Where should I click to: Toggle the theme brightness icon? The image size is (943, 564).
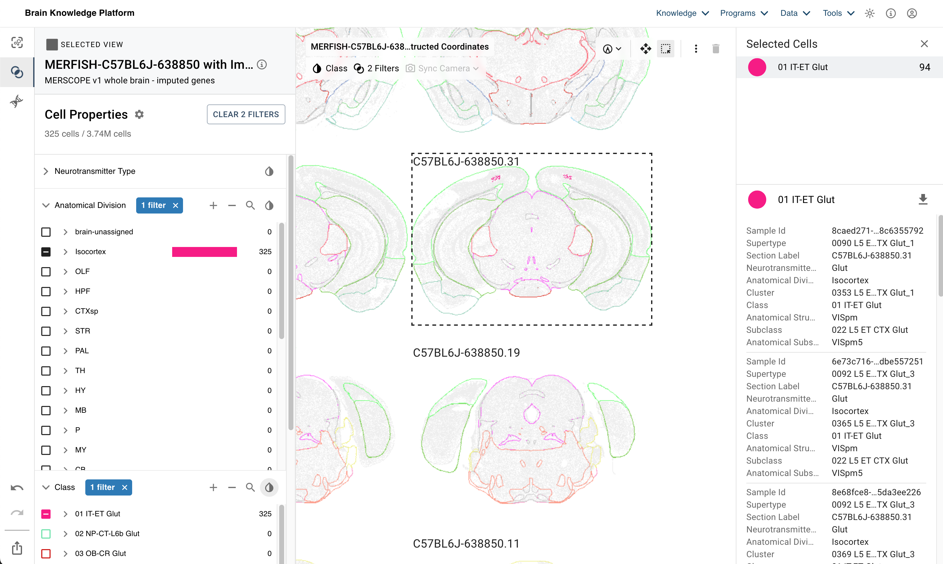[869, 13]
